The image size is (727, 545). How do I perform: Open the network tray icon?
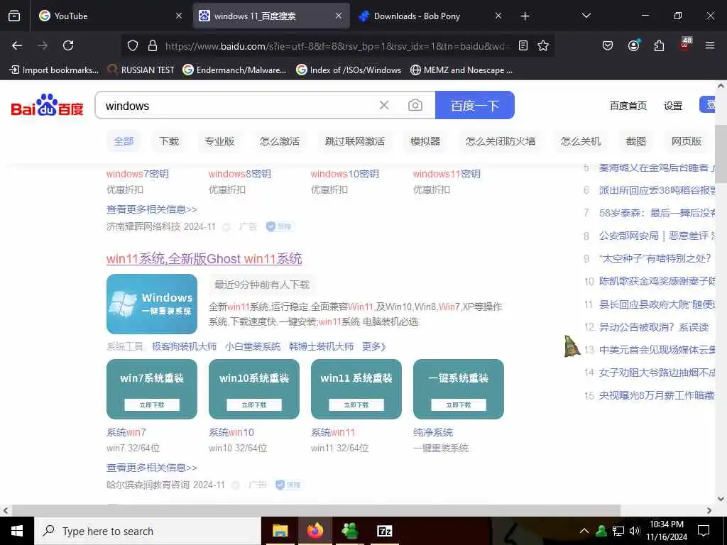[x=618, y=531]
